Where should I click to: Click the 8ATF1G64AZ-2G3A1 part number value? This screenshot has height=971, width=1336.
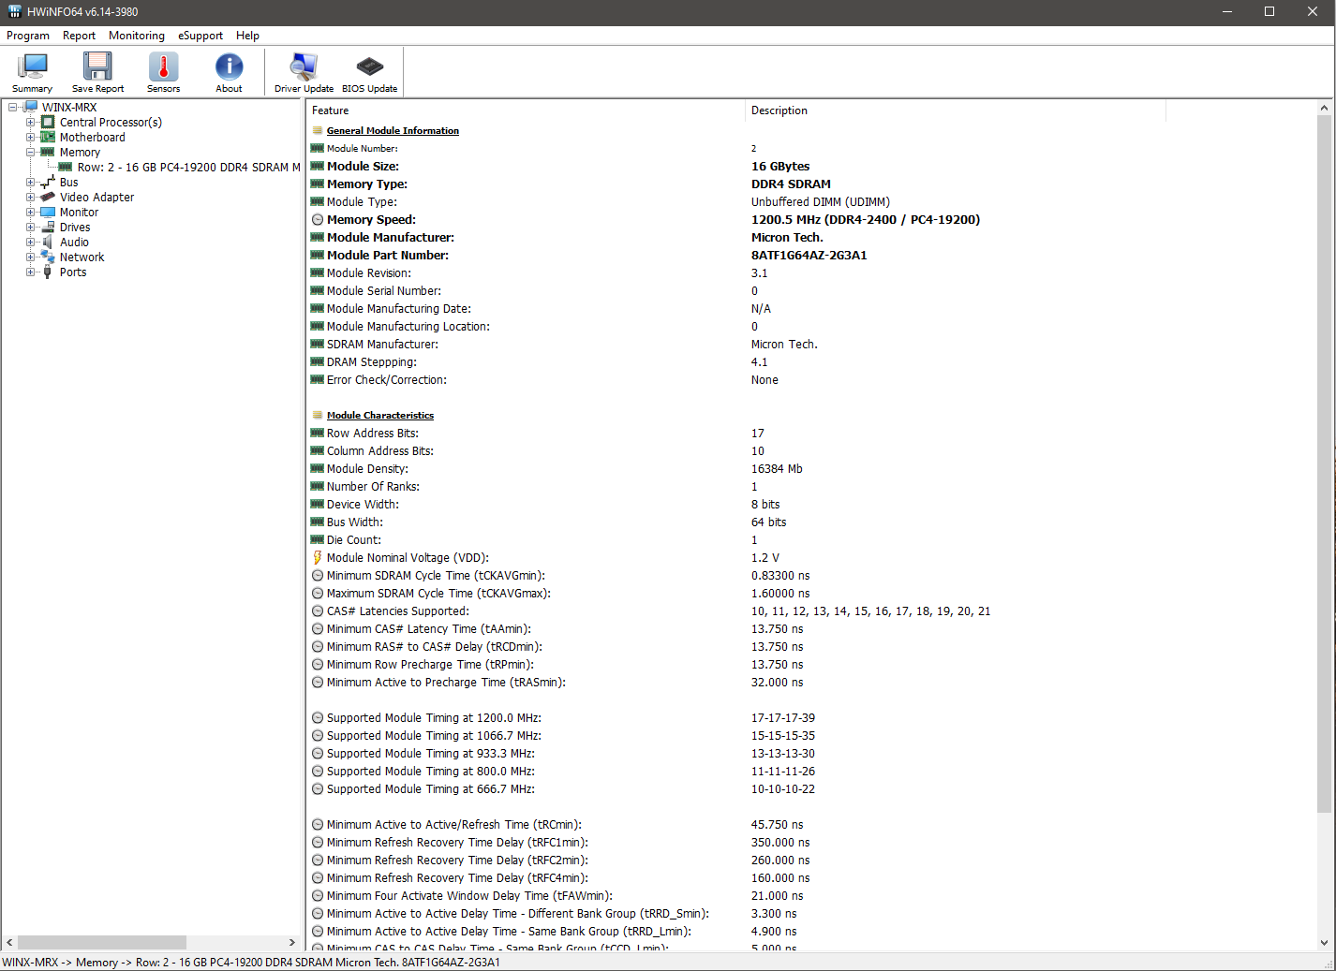pyautogui.click(x=809, y=256)
